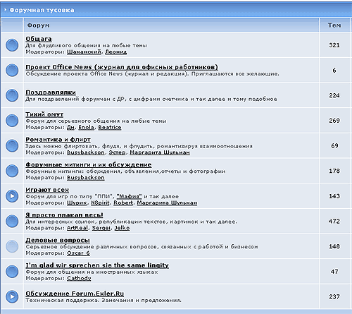The height and width of the screenshot is (314, 352).
Task: Click the status icon beside Романтика и флирт
Action: tap(12, 145)
